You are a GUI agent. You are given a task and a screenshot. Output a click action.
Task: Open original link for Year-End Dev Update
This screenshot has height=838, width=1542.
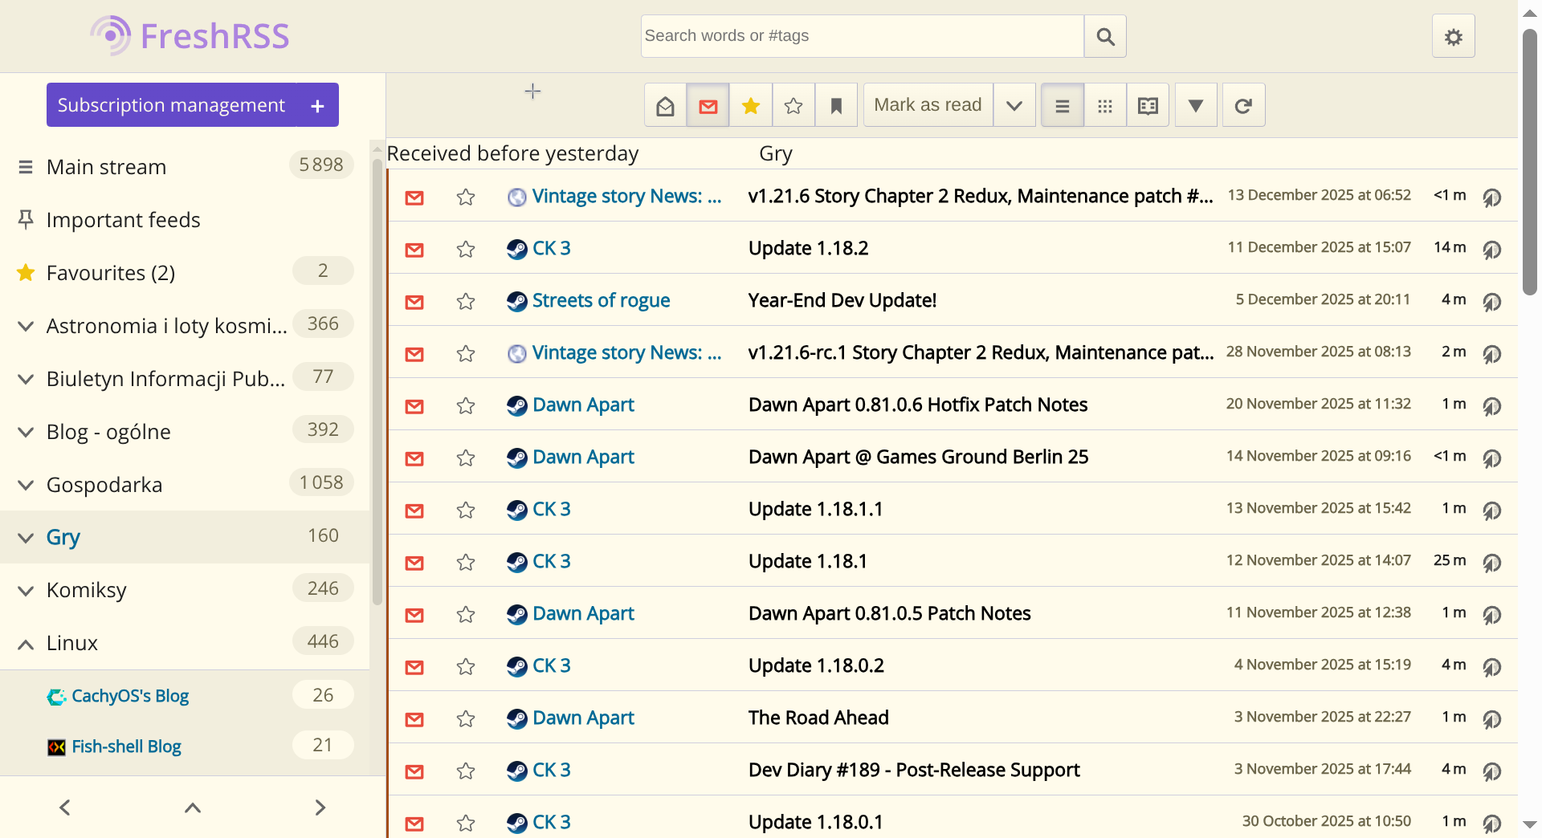pyautogui.click(x=1491, y=301)
